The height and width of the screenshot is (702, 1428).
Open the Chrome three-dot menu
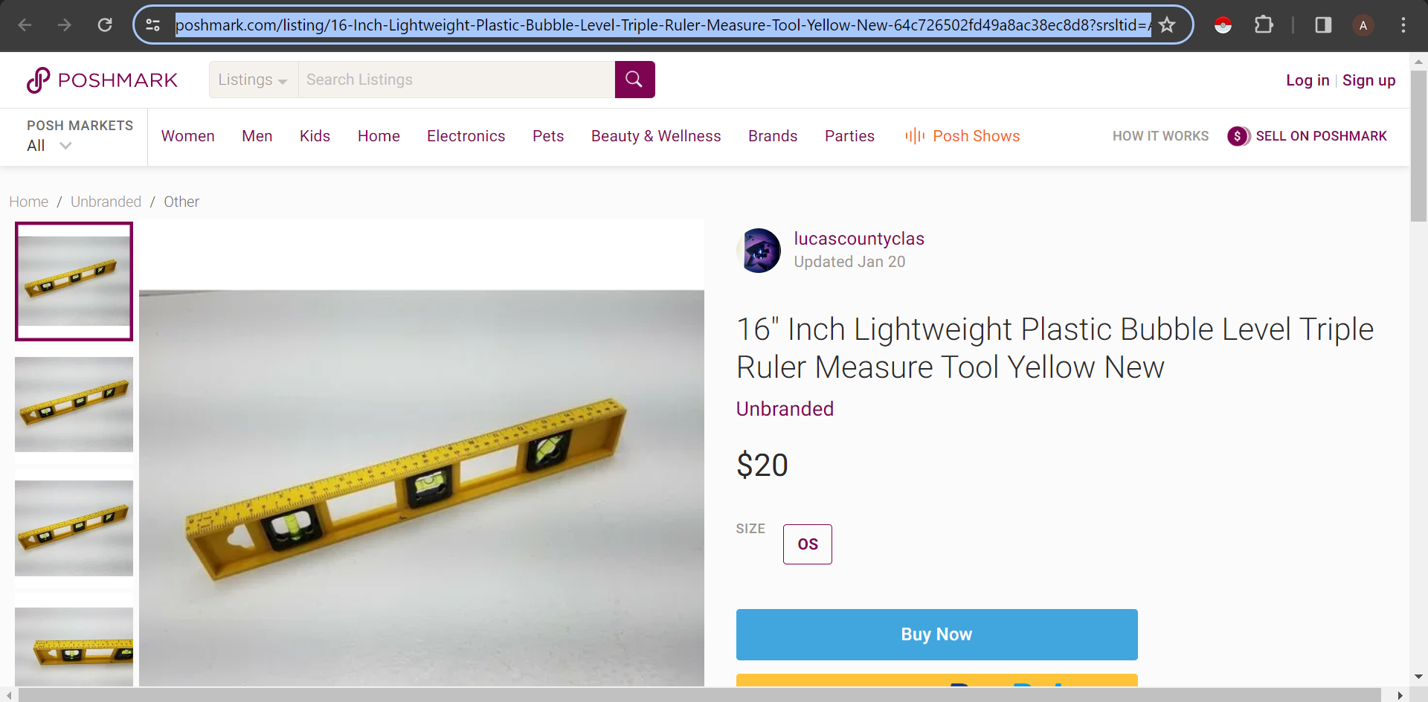[1403, 25]
